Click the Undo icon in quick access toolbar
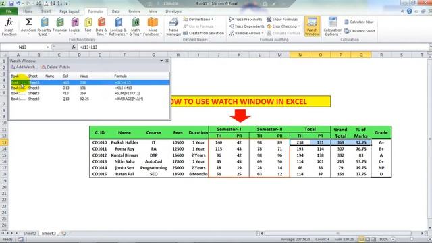This screenshot has height=243, width=432. pyautogui.click(x=18, y=3)
